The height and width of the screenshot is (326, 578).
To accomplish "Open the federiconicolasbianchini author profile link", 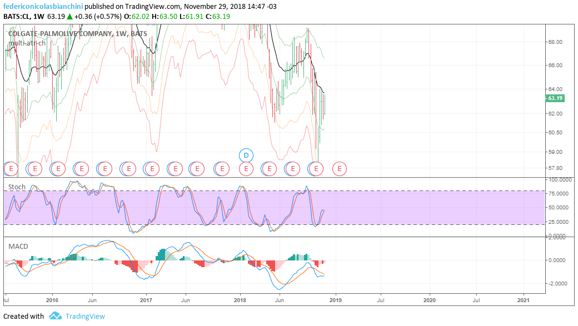I will click(x=43, y=7).
